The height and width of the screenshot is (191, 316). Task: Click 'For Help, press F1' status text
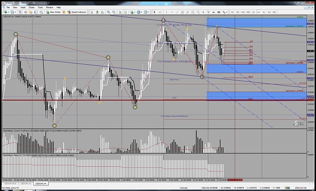click(10, 188)
